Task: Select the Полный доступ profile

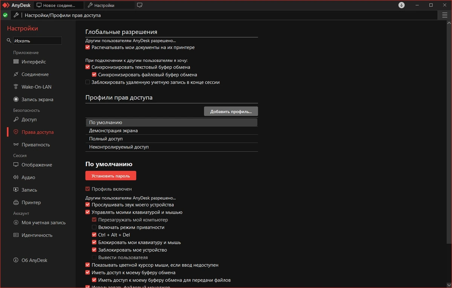Action: click(x=172, y=139)
